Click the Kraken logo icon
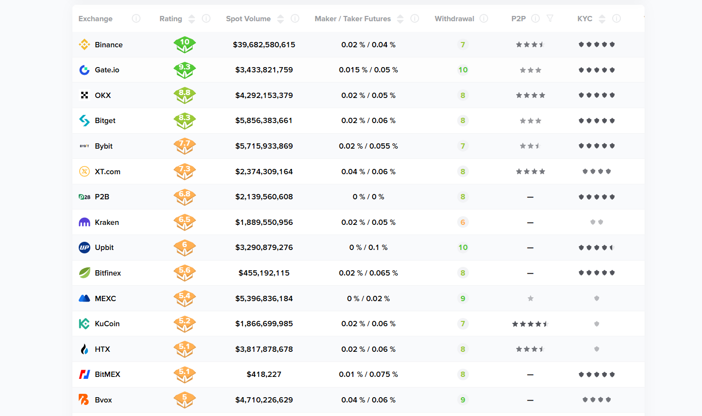Screen dimensions: 702x416 click(84, 222)
